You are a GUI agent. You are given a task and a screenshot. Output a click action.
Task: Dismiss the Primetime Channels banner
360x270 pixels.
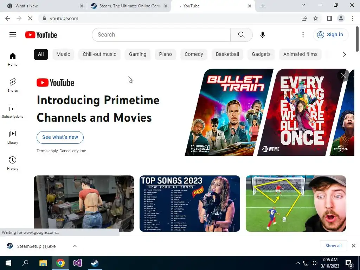pyautogui.click(x=343, y=75)
